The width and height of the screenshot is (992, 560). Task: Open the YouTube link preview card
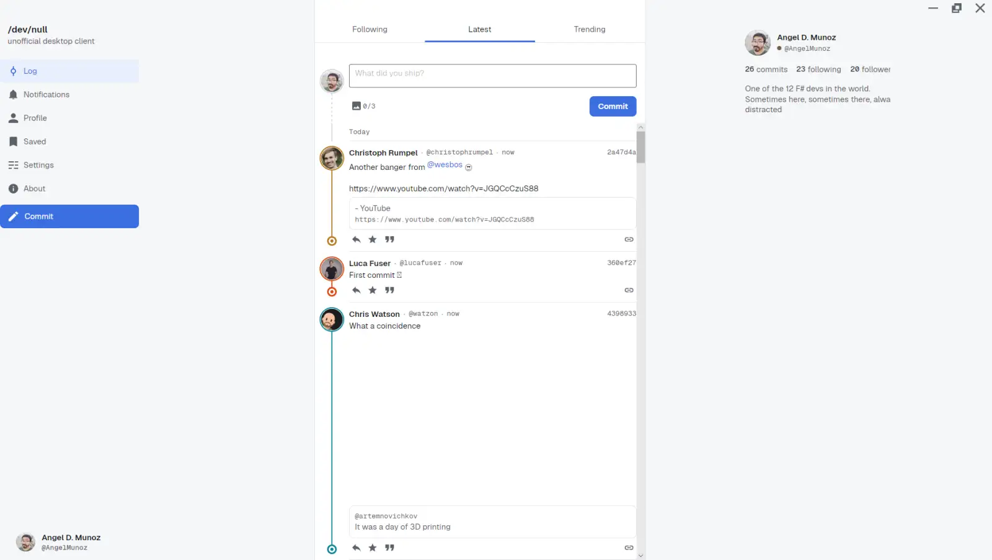[492, 213]
